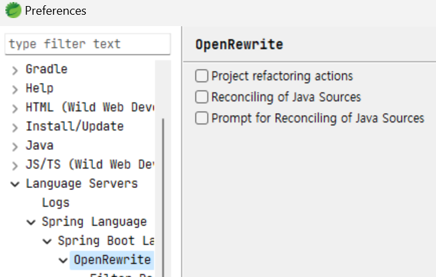436x277 pixels.
Task: Select Language Servers tree item
Action: tap(82, 183)
